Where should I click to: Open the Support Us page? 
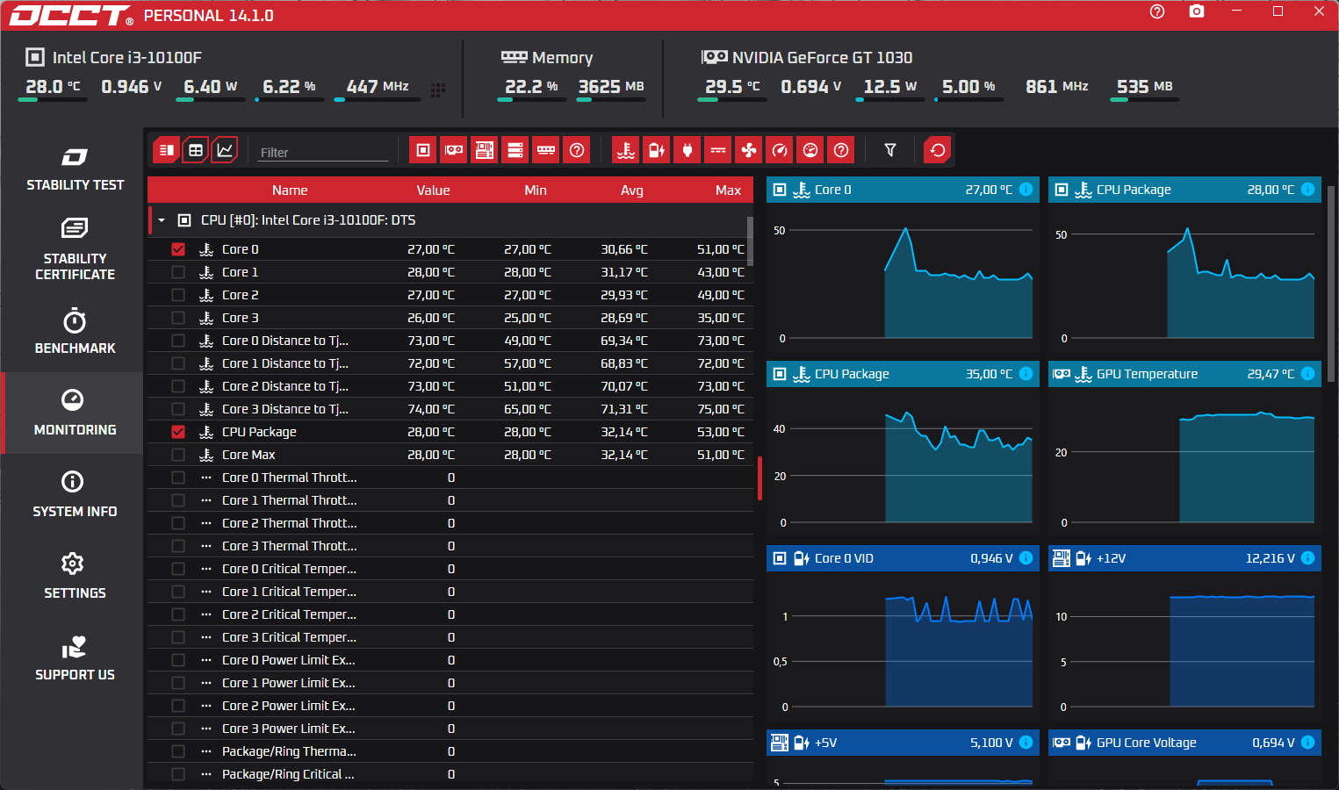pos(75,658)
